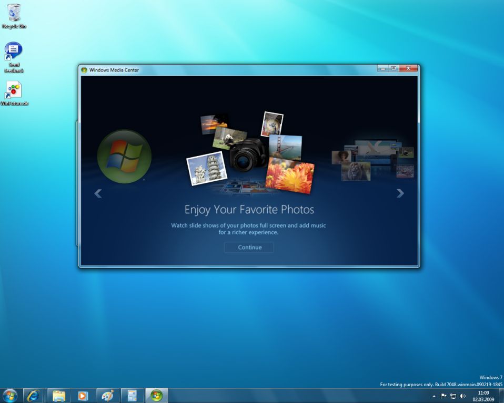Launch Windows Media Player from the taskbar
The height and width of the screenshot is (403, 504).
83,395
